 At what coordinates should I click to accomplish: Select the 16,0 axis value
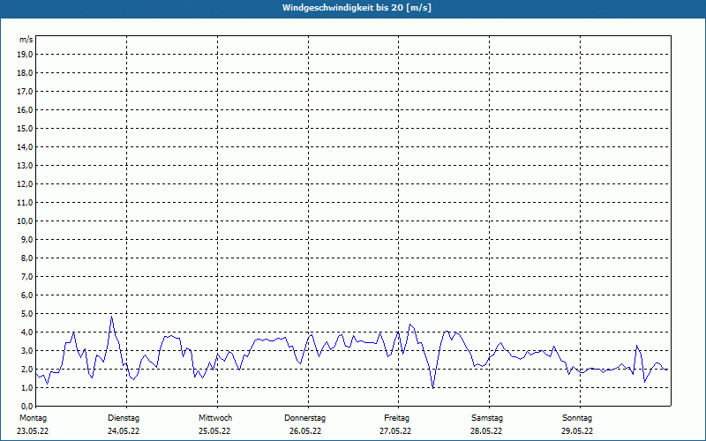[25, 109]
